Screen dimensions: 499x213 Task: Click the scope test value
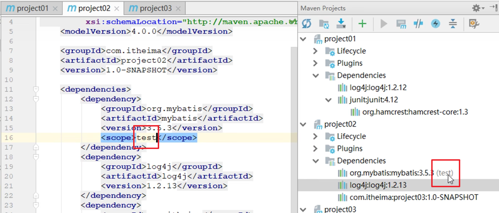tap(146, 138)
